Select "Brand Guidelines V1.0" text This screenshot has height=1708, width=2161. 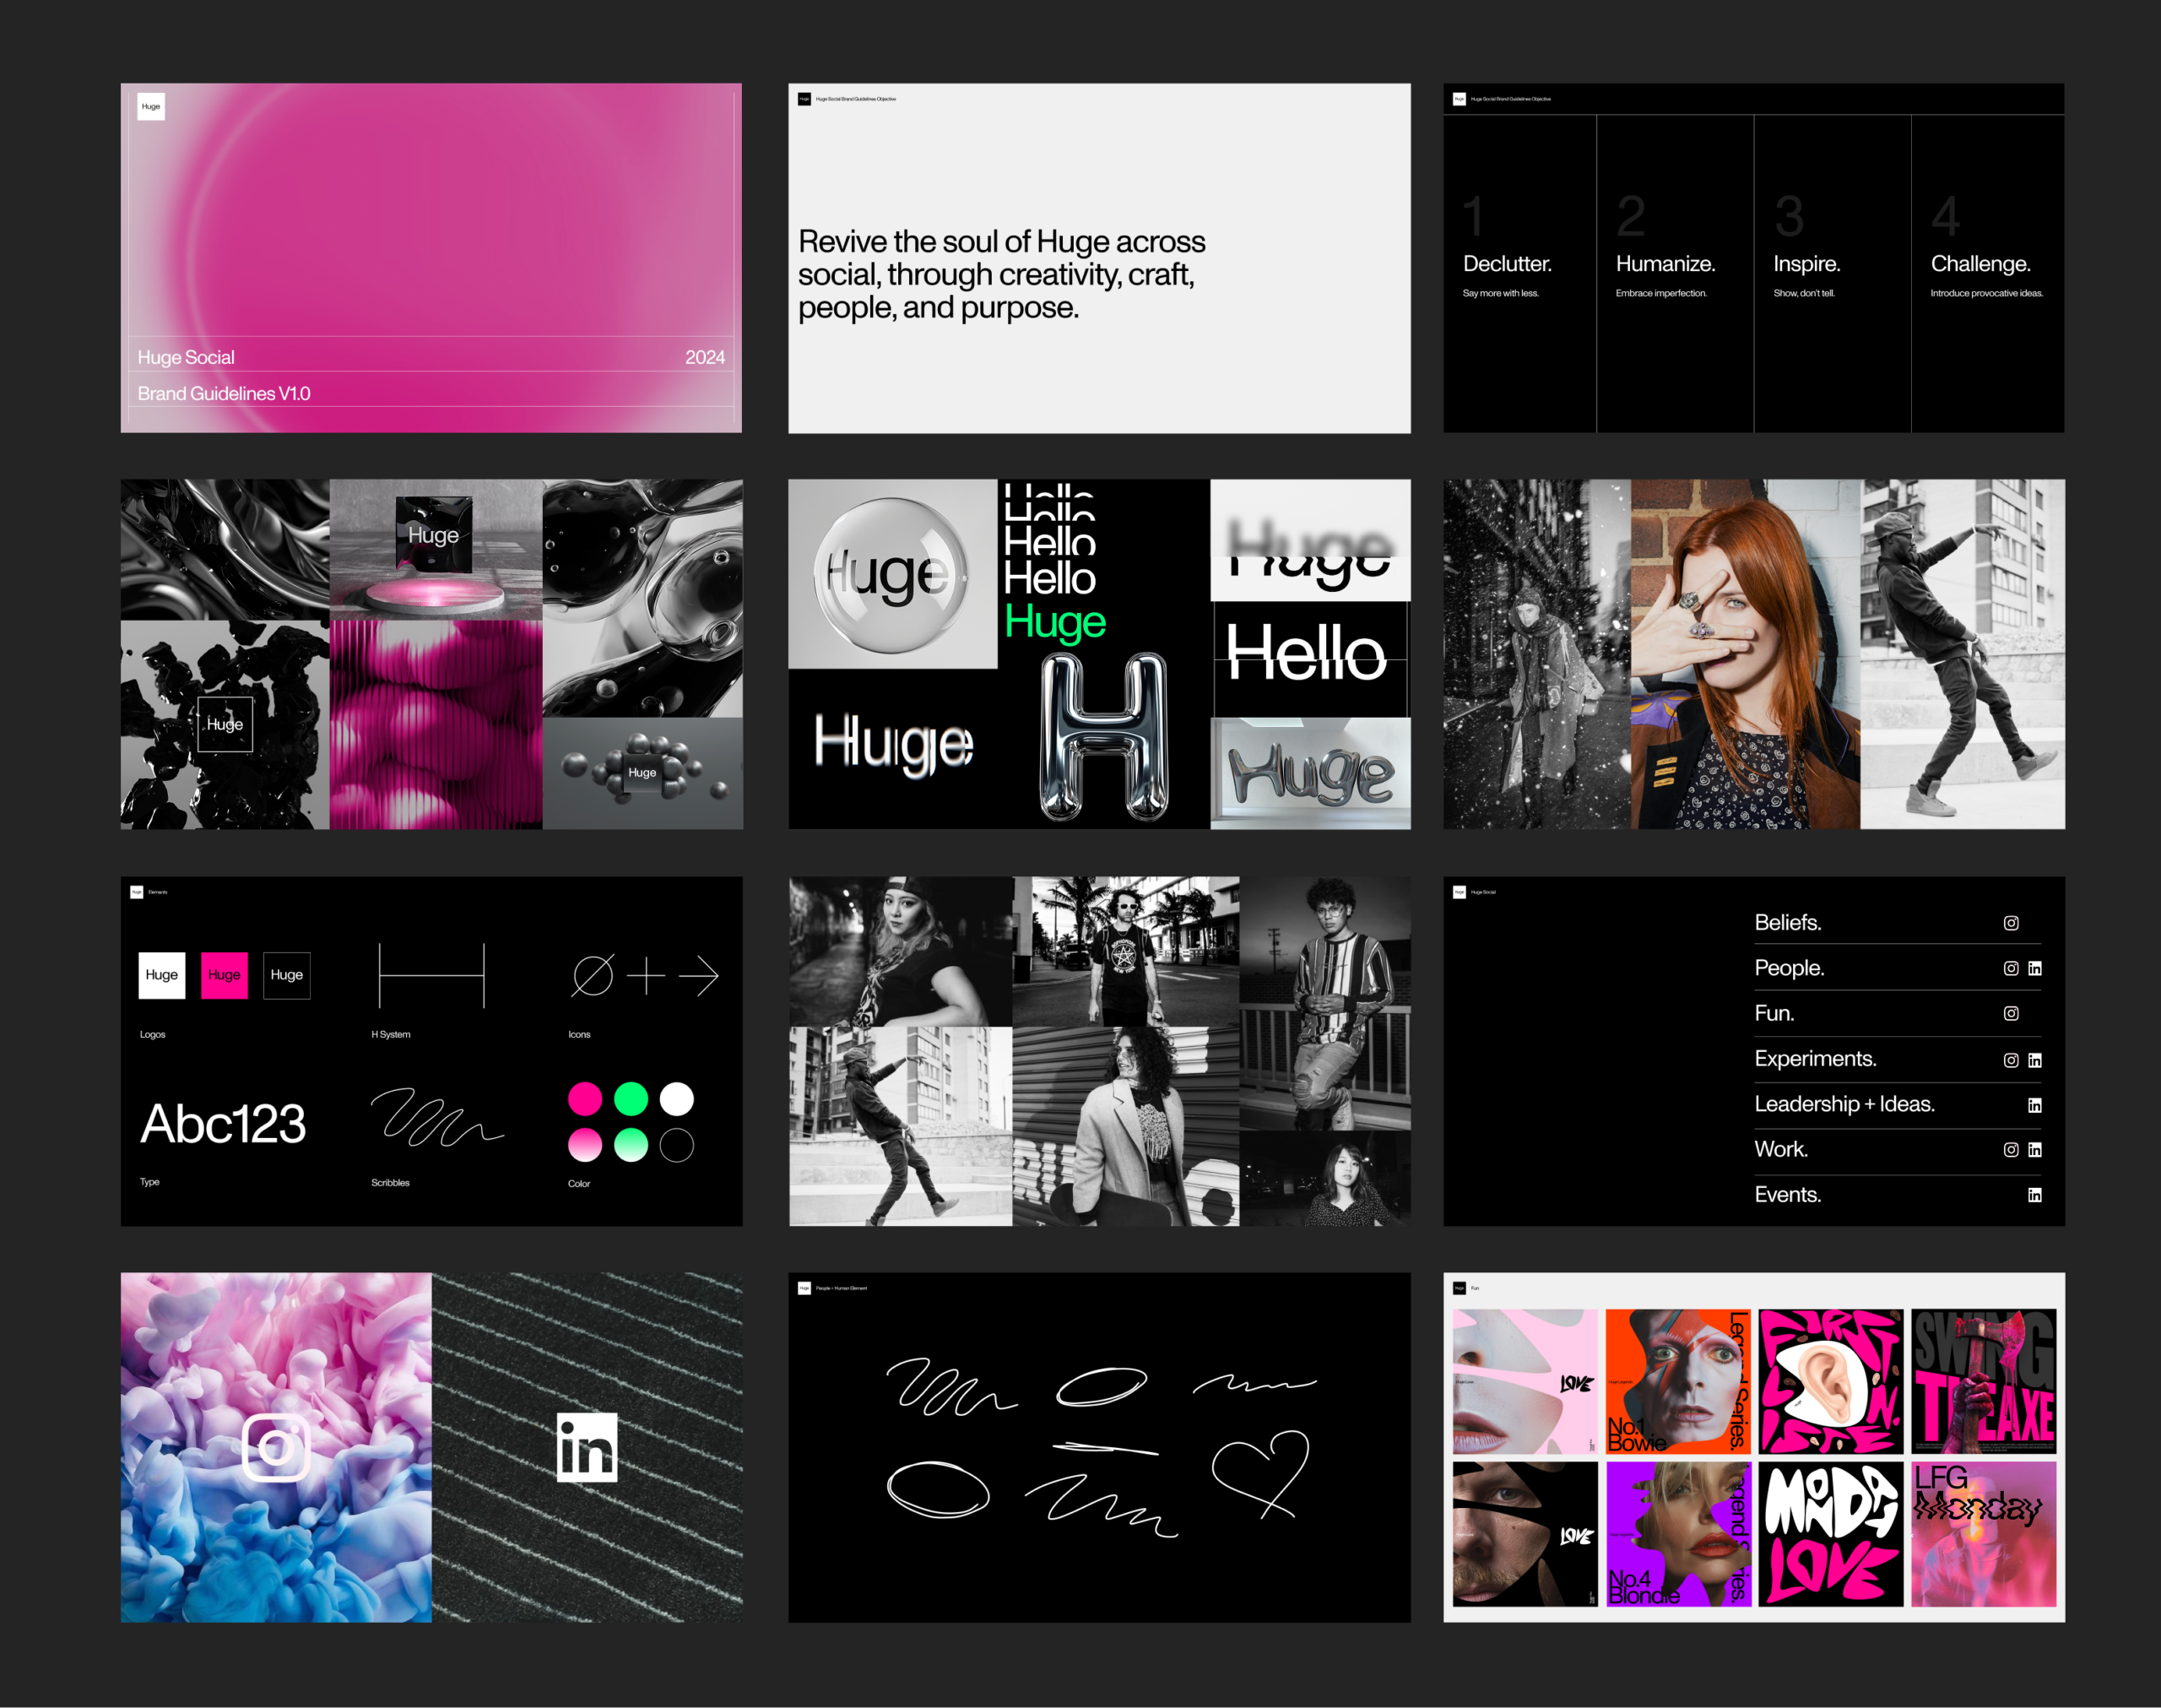pyautogui.click(x=224, y=394)
